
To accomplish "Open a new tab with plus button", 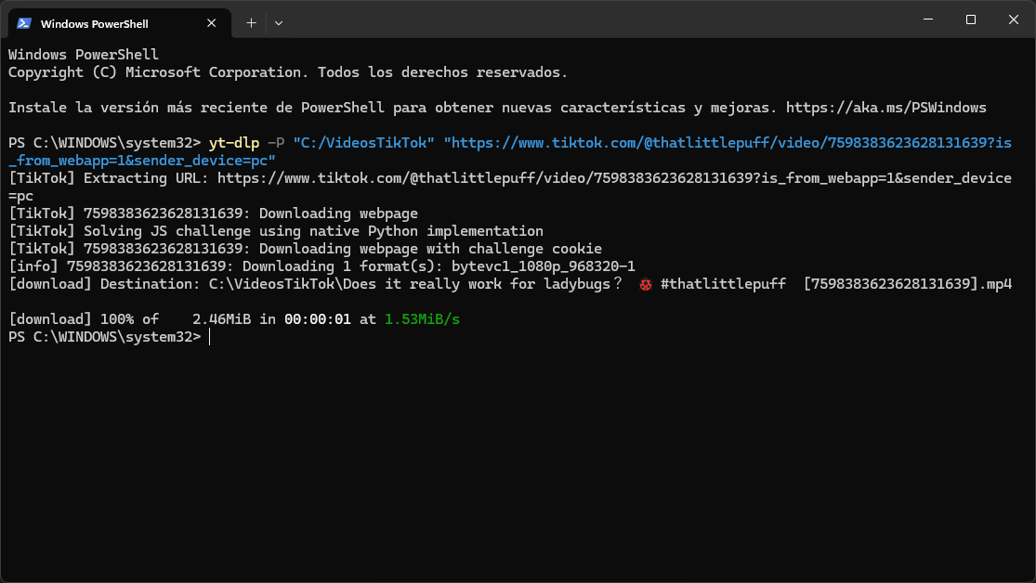I will click(251, 23).
